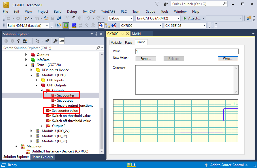Open the TwinCAT OS (ARMT2) platform dropdown
Viewport: 257px width, 168px height.
pos(158,18)
